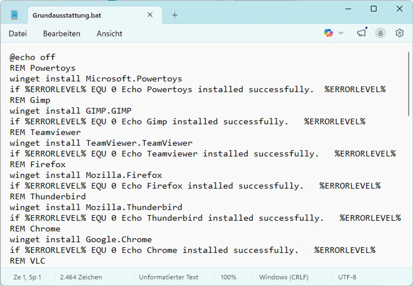Open the feedback megaphone icon
The height and width of the screenshot is (286, 413).
coord(362,33)
